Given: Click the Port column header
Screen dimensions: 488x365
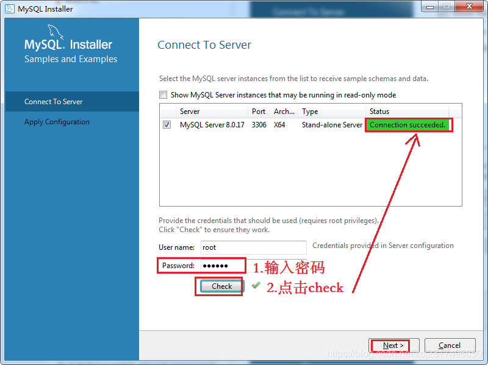Looking at the screenshot, I should coord(259,112).
